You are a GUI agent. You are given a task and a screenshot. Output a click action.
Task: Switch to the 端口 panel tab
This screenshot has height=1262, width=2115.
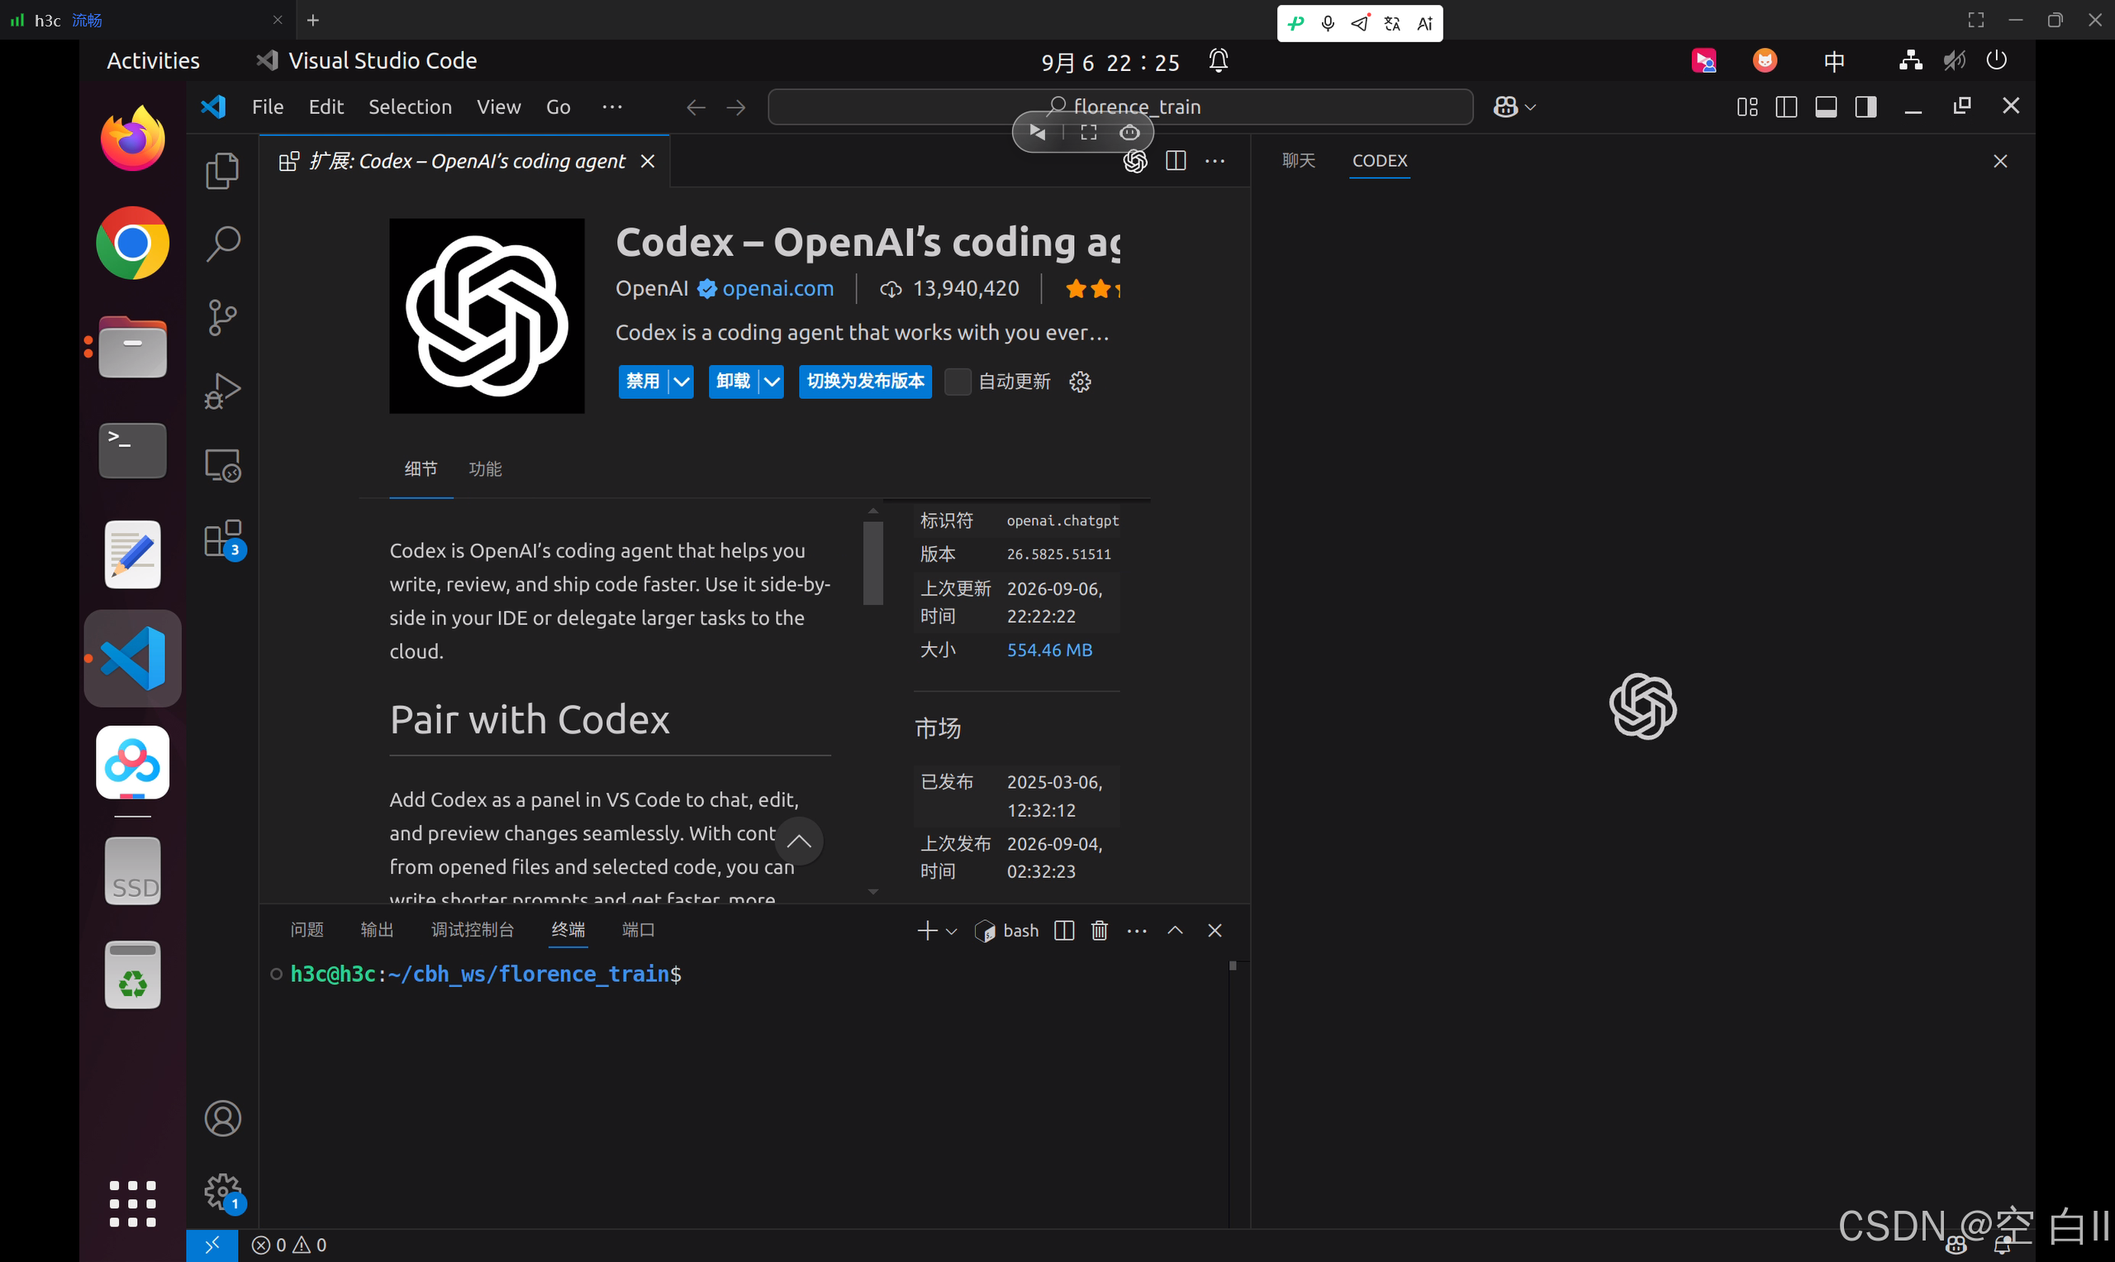[x=638, y=929]
